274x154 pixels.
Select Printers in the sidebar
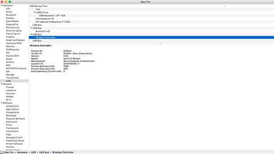[10, 62]
